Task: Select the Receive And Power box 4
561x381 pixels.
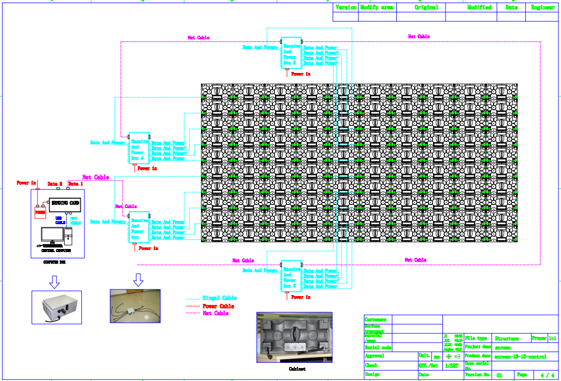Action: click(x=139, y=149)
